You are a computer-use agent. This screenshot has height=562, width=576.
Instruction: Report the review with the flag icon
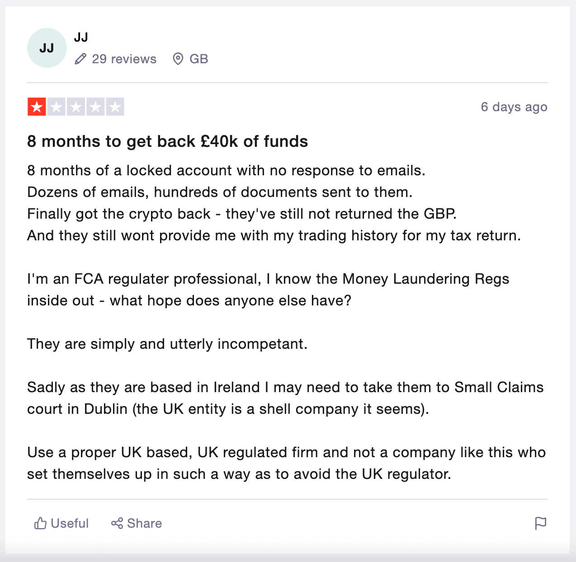tap(540, 523)
